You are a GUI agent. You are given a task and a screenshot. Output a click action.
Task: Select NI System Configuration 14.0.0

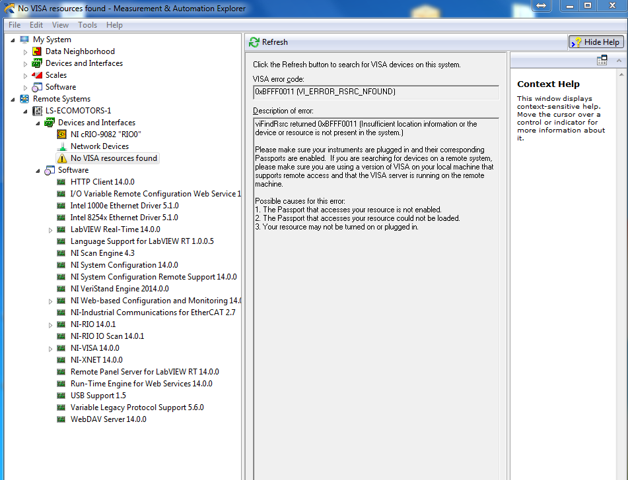124,265
